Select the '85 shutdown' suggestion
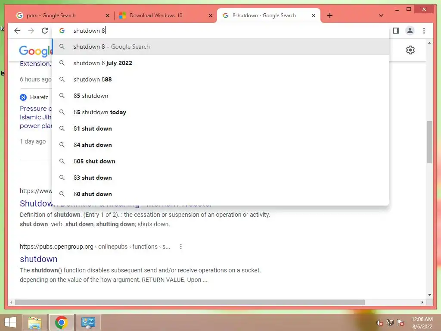Viewport: 441px width, 331px height. (x=221, y=96)
